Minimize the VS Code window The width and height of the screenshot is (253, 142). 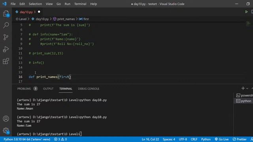(236, 4)
